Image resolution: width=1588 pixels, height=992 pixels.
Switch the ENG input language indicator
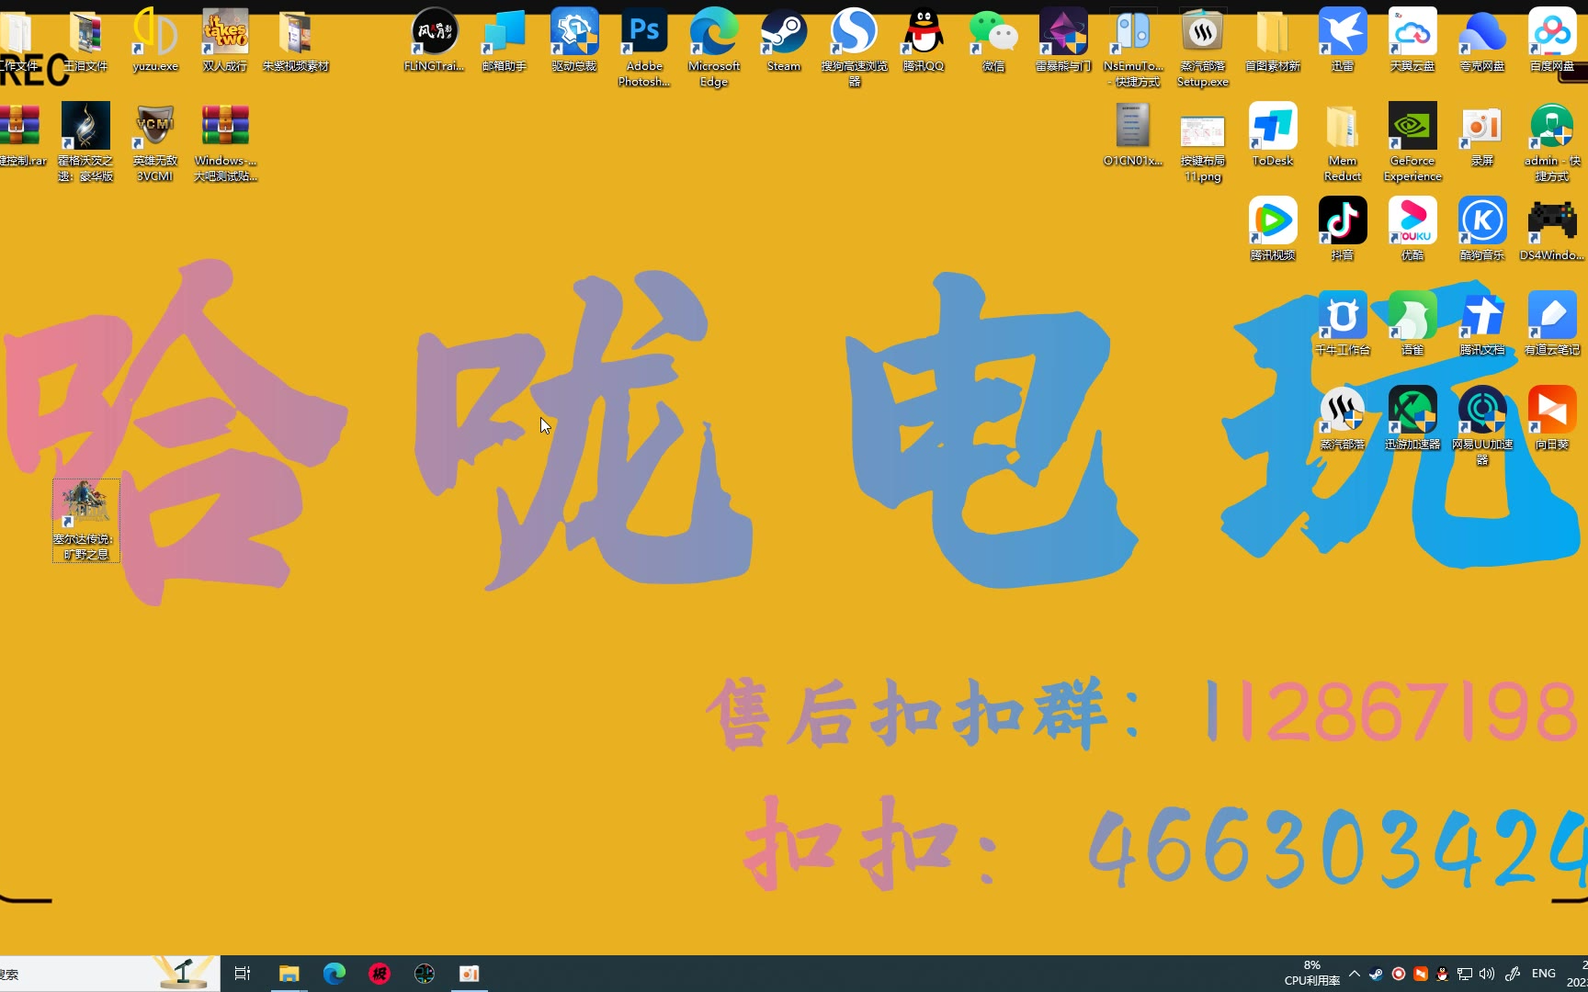1544,974
